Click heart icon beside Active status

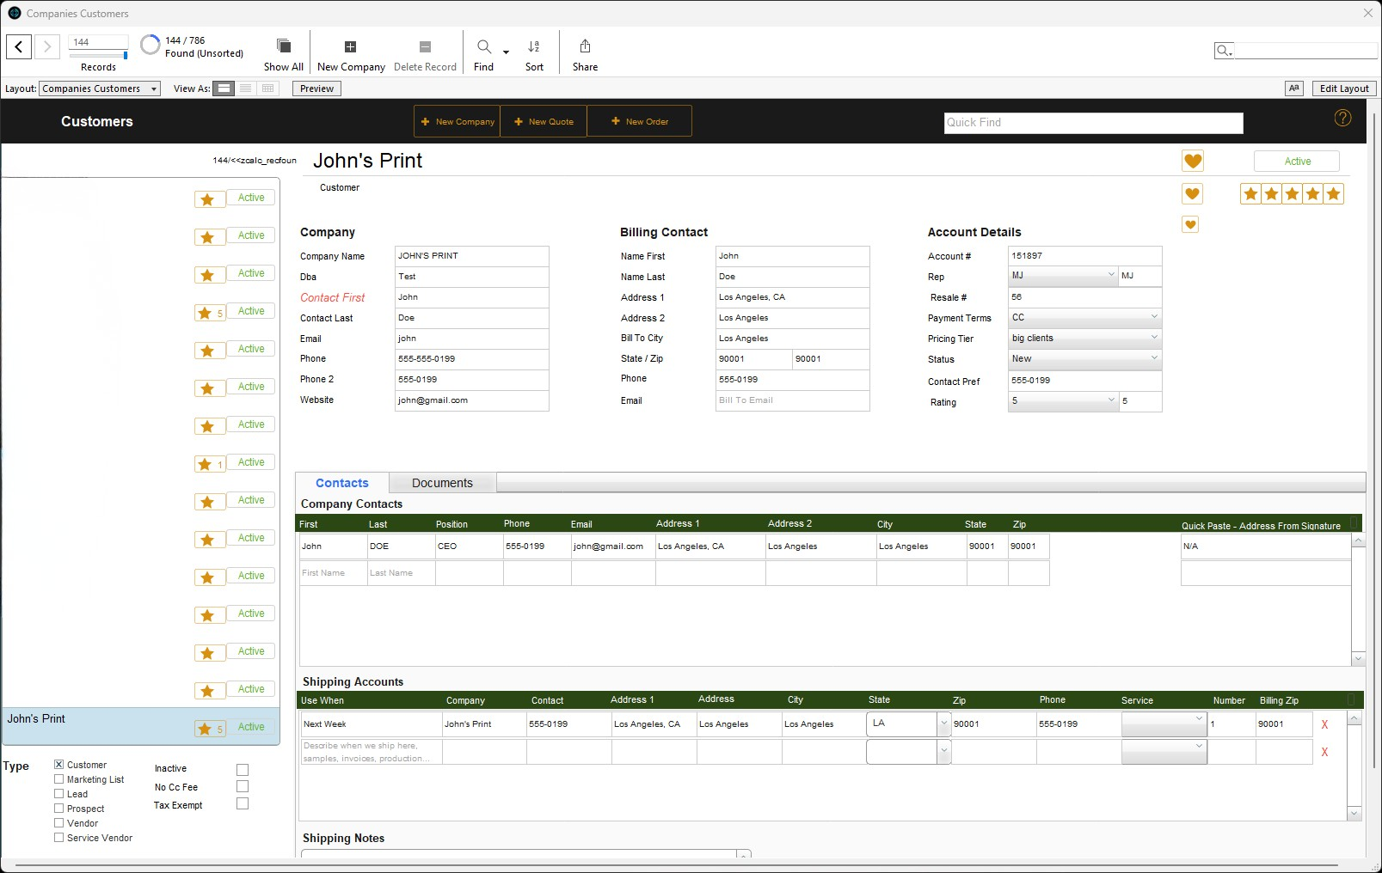pos(1193,161)
